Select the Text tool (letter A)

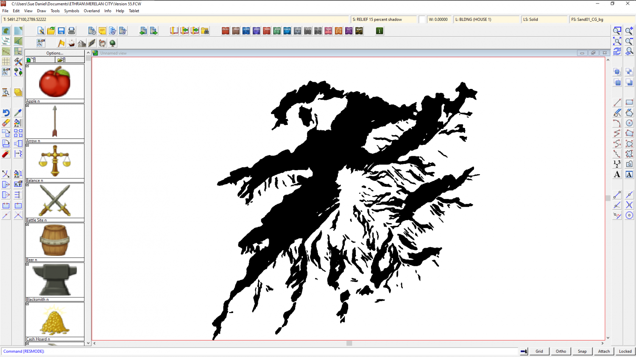(617, 174)
